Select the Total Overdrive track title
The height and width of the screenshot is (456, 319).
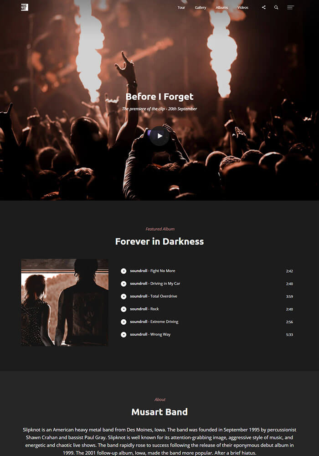coord(164,296)
